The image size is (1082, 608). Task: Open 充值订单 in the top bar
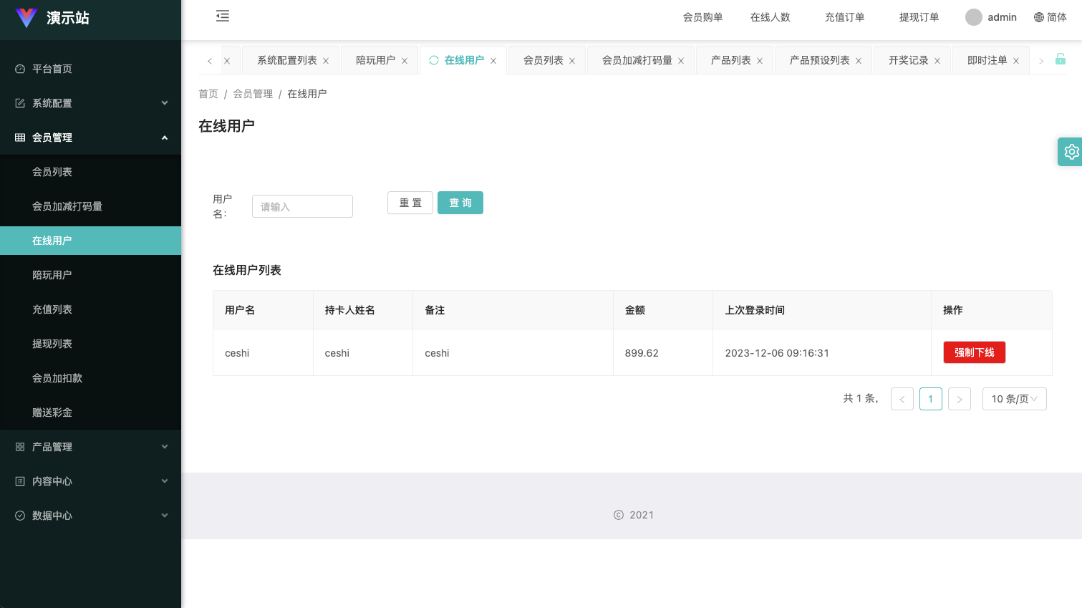coord(844,17)
